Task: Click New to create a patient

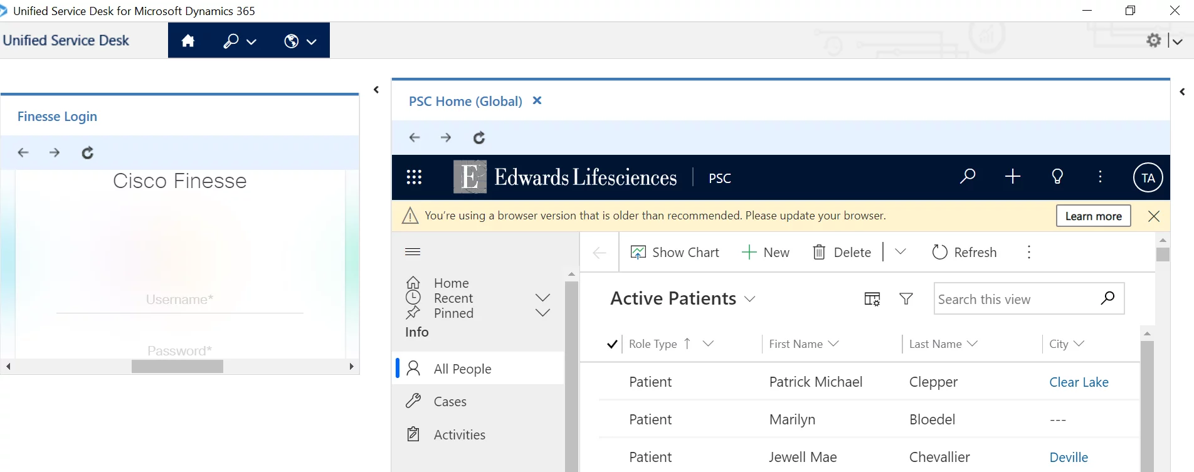Action: [766, 253]
